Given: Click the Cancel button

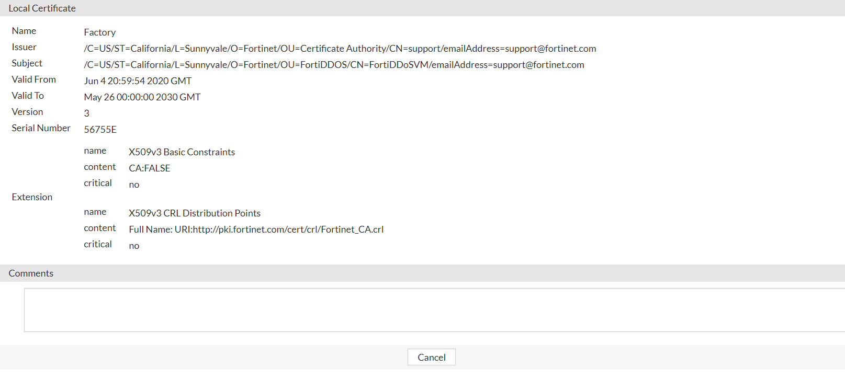Looking at the screenshot, I should pyautogui.click(x=431, y=357).
